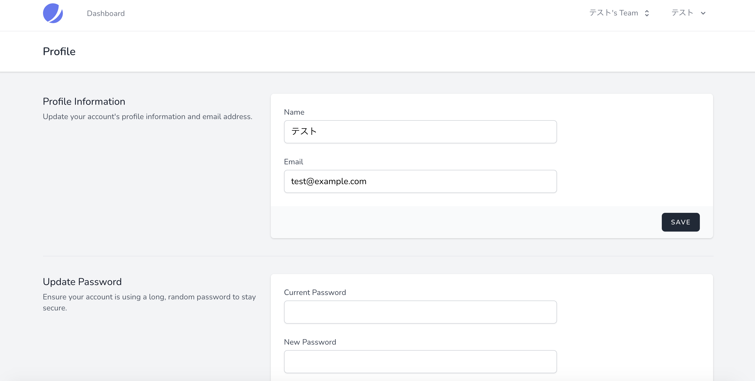The width and height of the screenshot is (755, 381).
Task: Click the profile information description text
Action: tap(148, 117)
